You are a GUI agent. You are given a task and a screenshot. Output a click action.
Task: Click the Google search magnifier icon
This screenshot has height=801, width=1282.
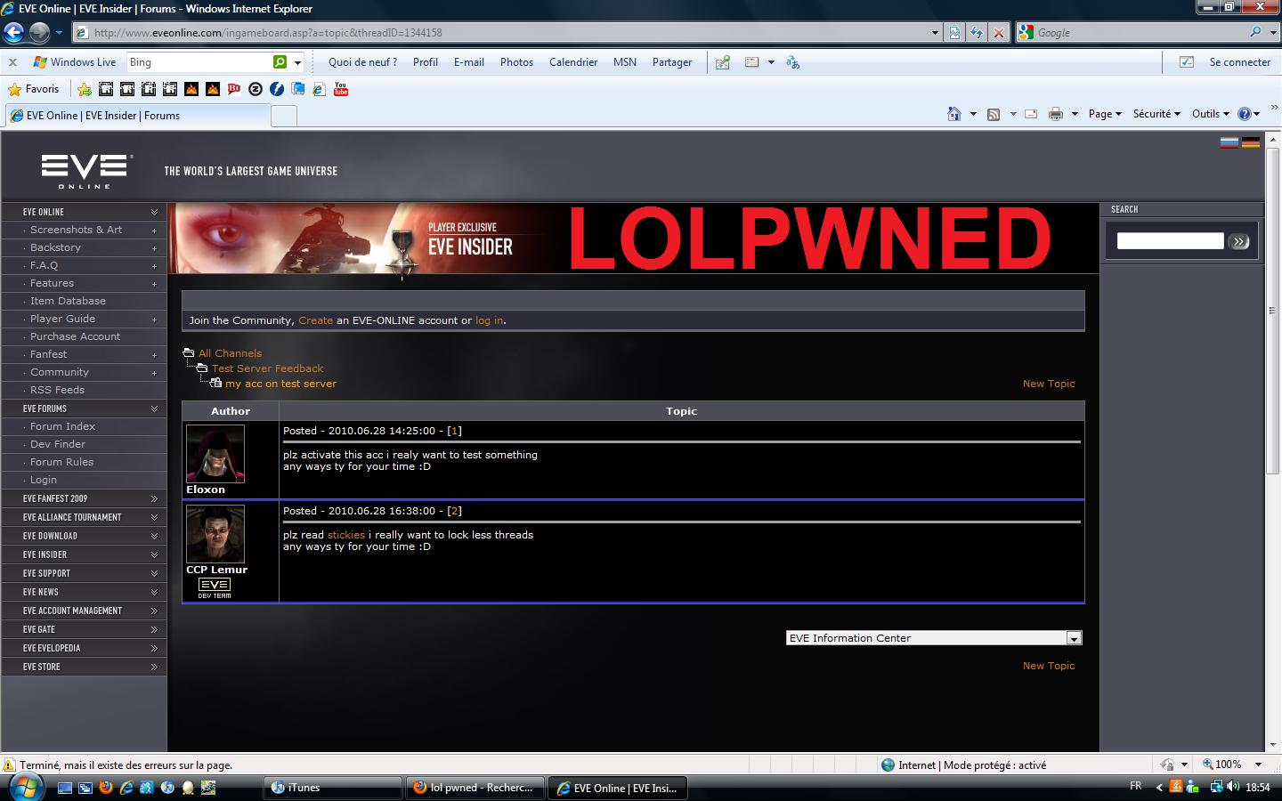(x=1255, y=32)
